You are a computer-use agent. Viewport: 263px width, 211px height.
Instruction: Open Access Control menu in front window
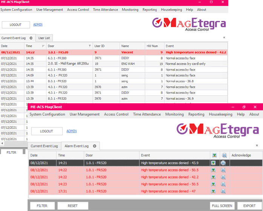click(116, 115)
